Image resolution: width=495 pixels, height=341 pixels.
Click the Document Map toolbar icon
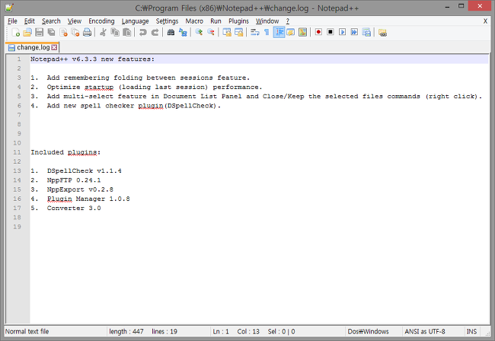[303, 33]
